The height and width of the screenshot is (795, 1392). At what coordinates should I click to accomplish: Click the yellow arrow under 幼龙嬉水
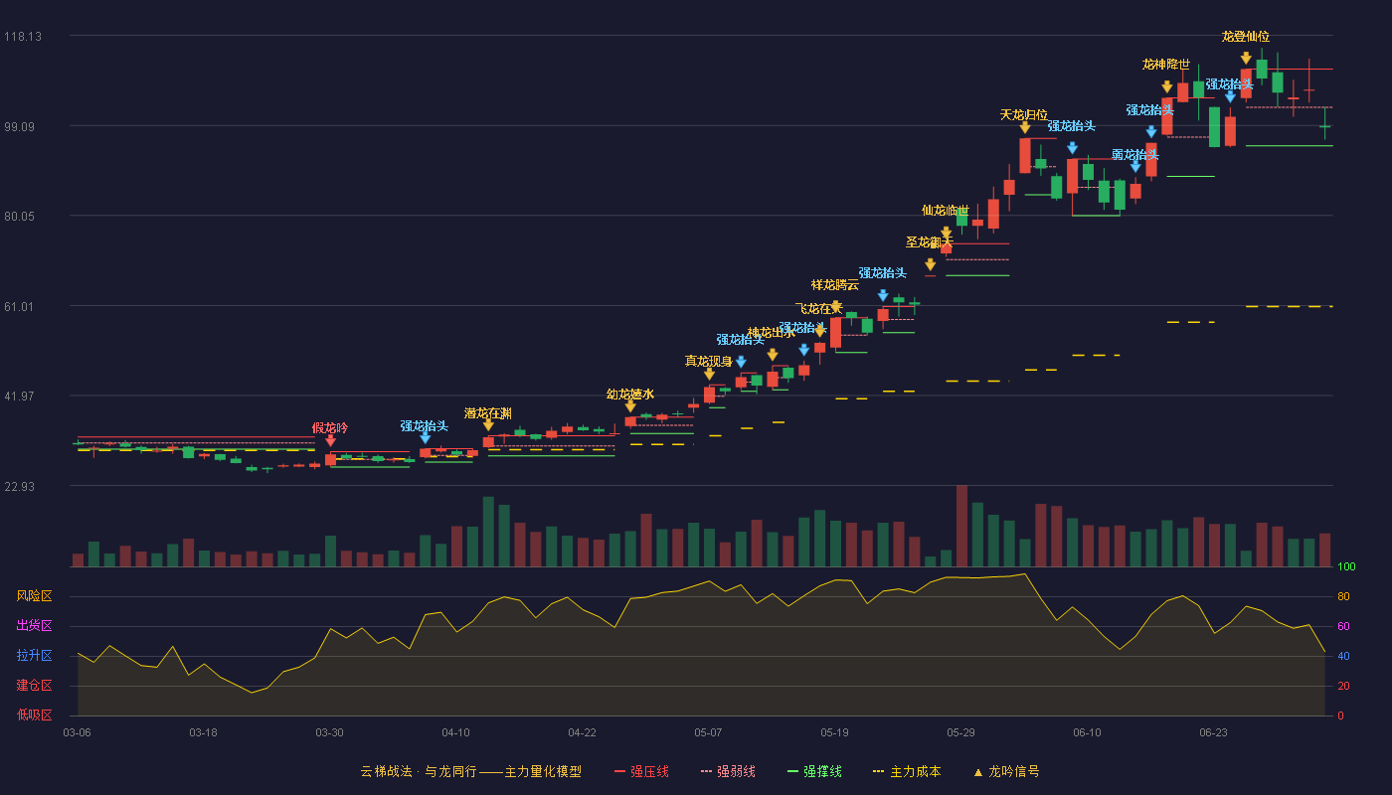[630, 406]
